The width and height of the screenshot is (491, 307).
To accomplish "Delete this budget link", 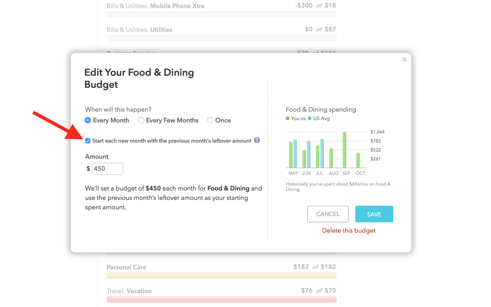I will click(x=349, y=230).
